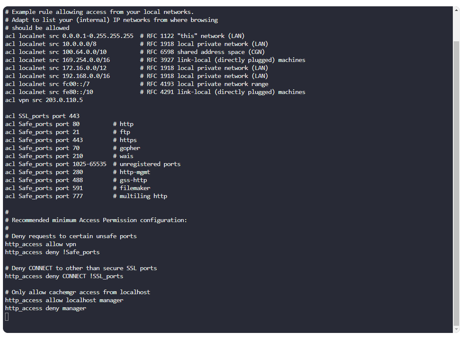460x338 pixels.
Task: Click the scrollbar down arrow
Action: tap(457, 329)
